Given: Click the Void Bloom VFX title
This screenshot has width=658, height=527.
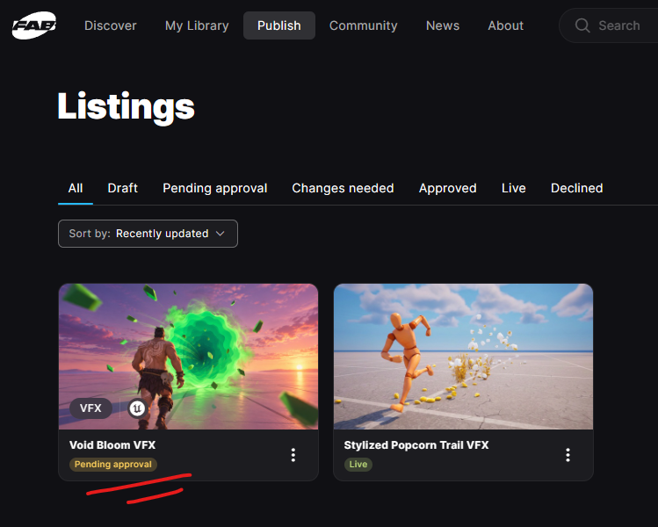Looking at the screenshot, I should tap(112, 444).
